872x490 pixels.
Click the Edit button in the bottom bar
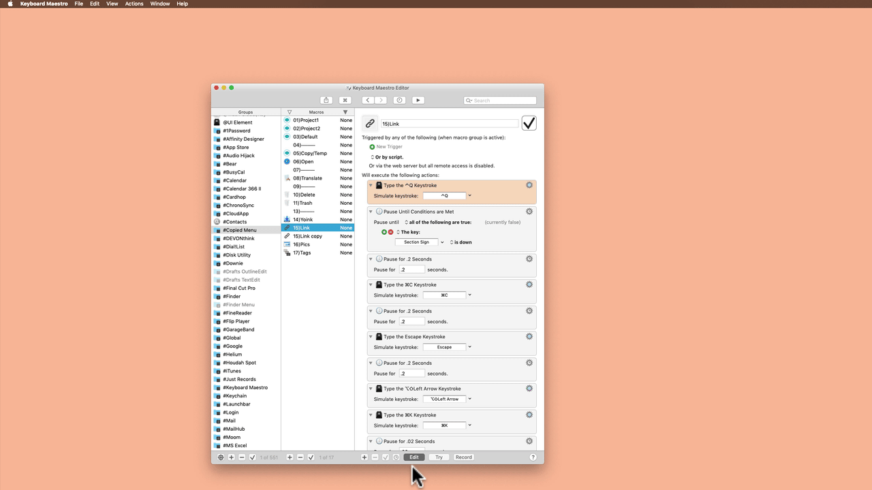click(414, 457)
